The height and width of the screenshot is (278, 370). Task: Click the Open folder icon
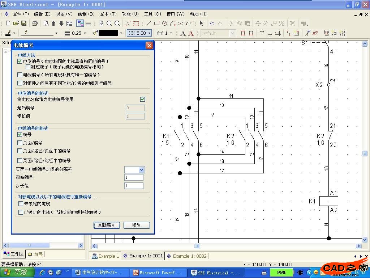[x=16, y=23]
